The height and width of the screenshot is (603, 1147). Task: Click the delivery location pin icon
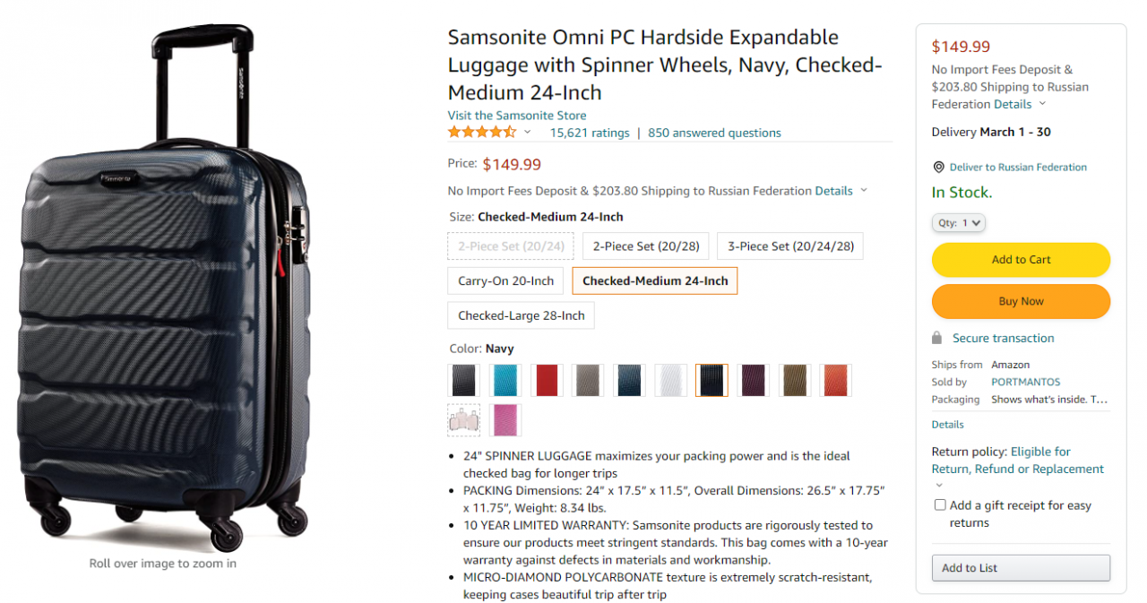click(x=938, y=168)
